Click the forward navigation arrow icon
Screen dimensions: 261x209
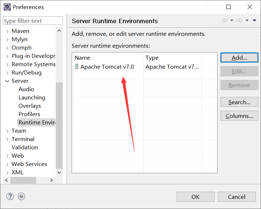click(240, 21)
